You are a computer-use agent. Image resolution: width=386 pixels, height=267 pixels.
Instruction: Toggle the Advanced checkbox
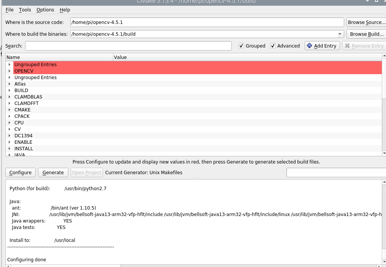pyautogui.click(x=273, y=46)
